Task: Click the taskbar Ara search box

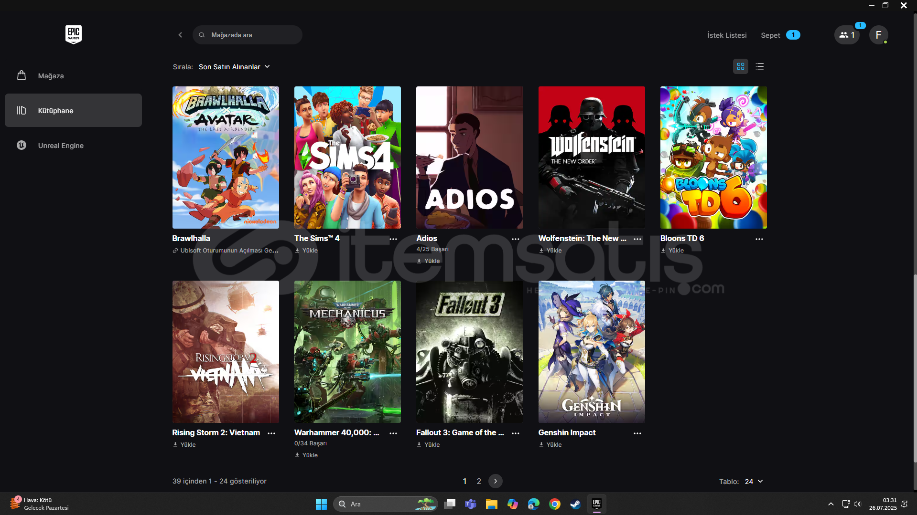Action: (x=385, y=504)
